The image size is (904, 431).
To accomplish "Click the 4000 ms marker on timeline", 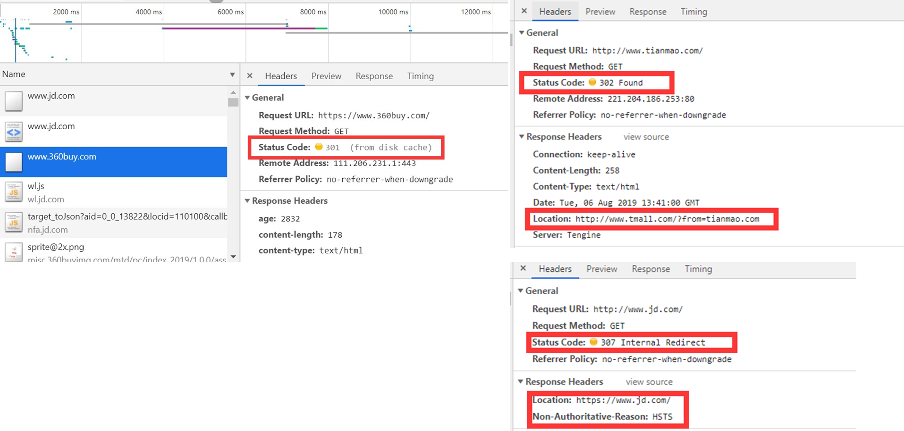I will point(149,12).
